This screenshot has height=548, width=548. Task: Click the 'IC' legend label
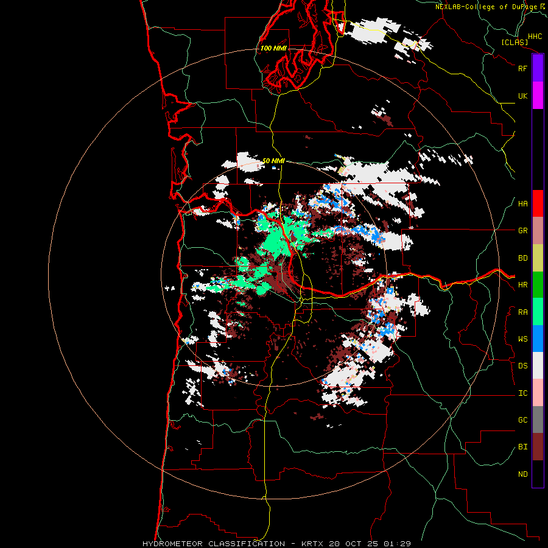click(x=522, y=393)
